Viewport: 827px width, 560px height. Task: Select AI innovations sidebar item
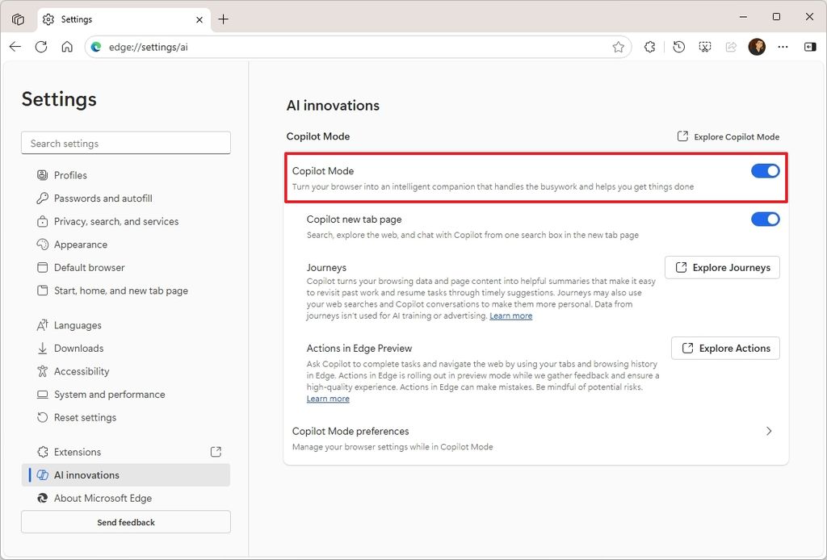[x=125, y=475]
